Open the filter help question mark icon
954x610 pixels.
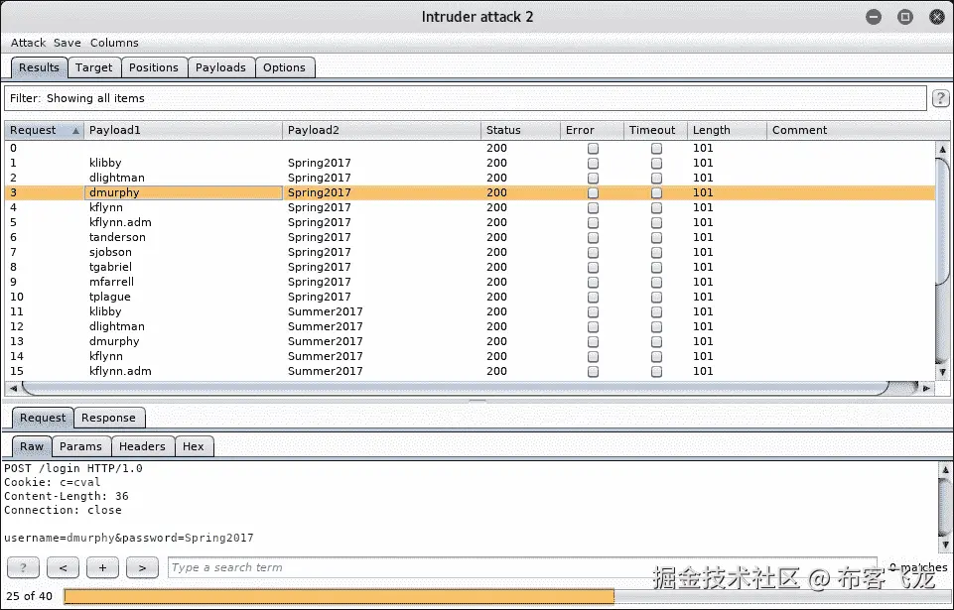(941, 98)
